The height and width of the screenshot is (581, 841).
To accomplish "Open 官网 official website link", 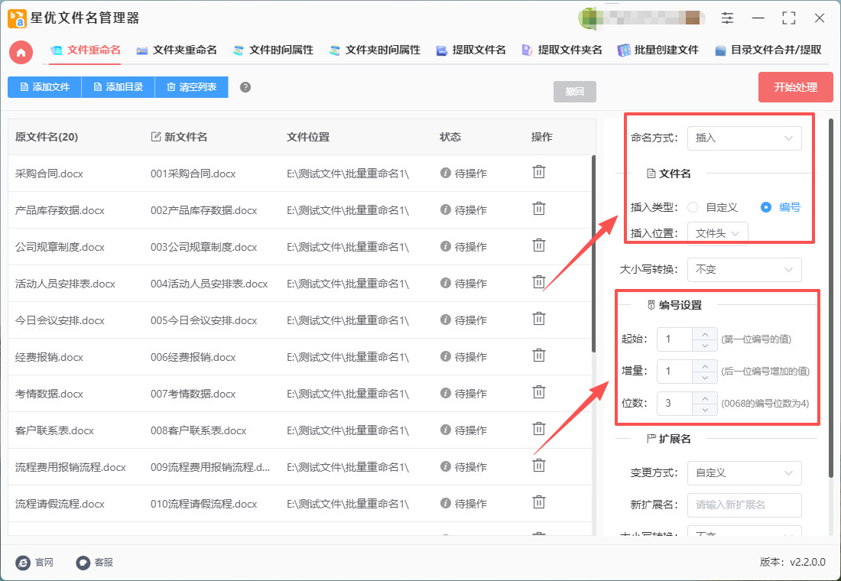I will pos(35,562).
